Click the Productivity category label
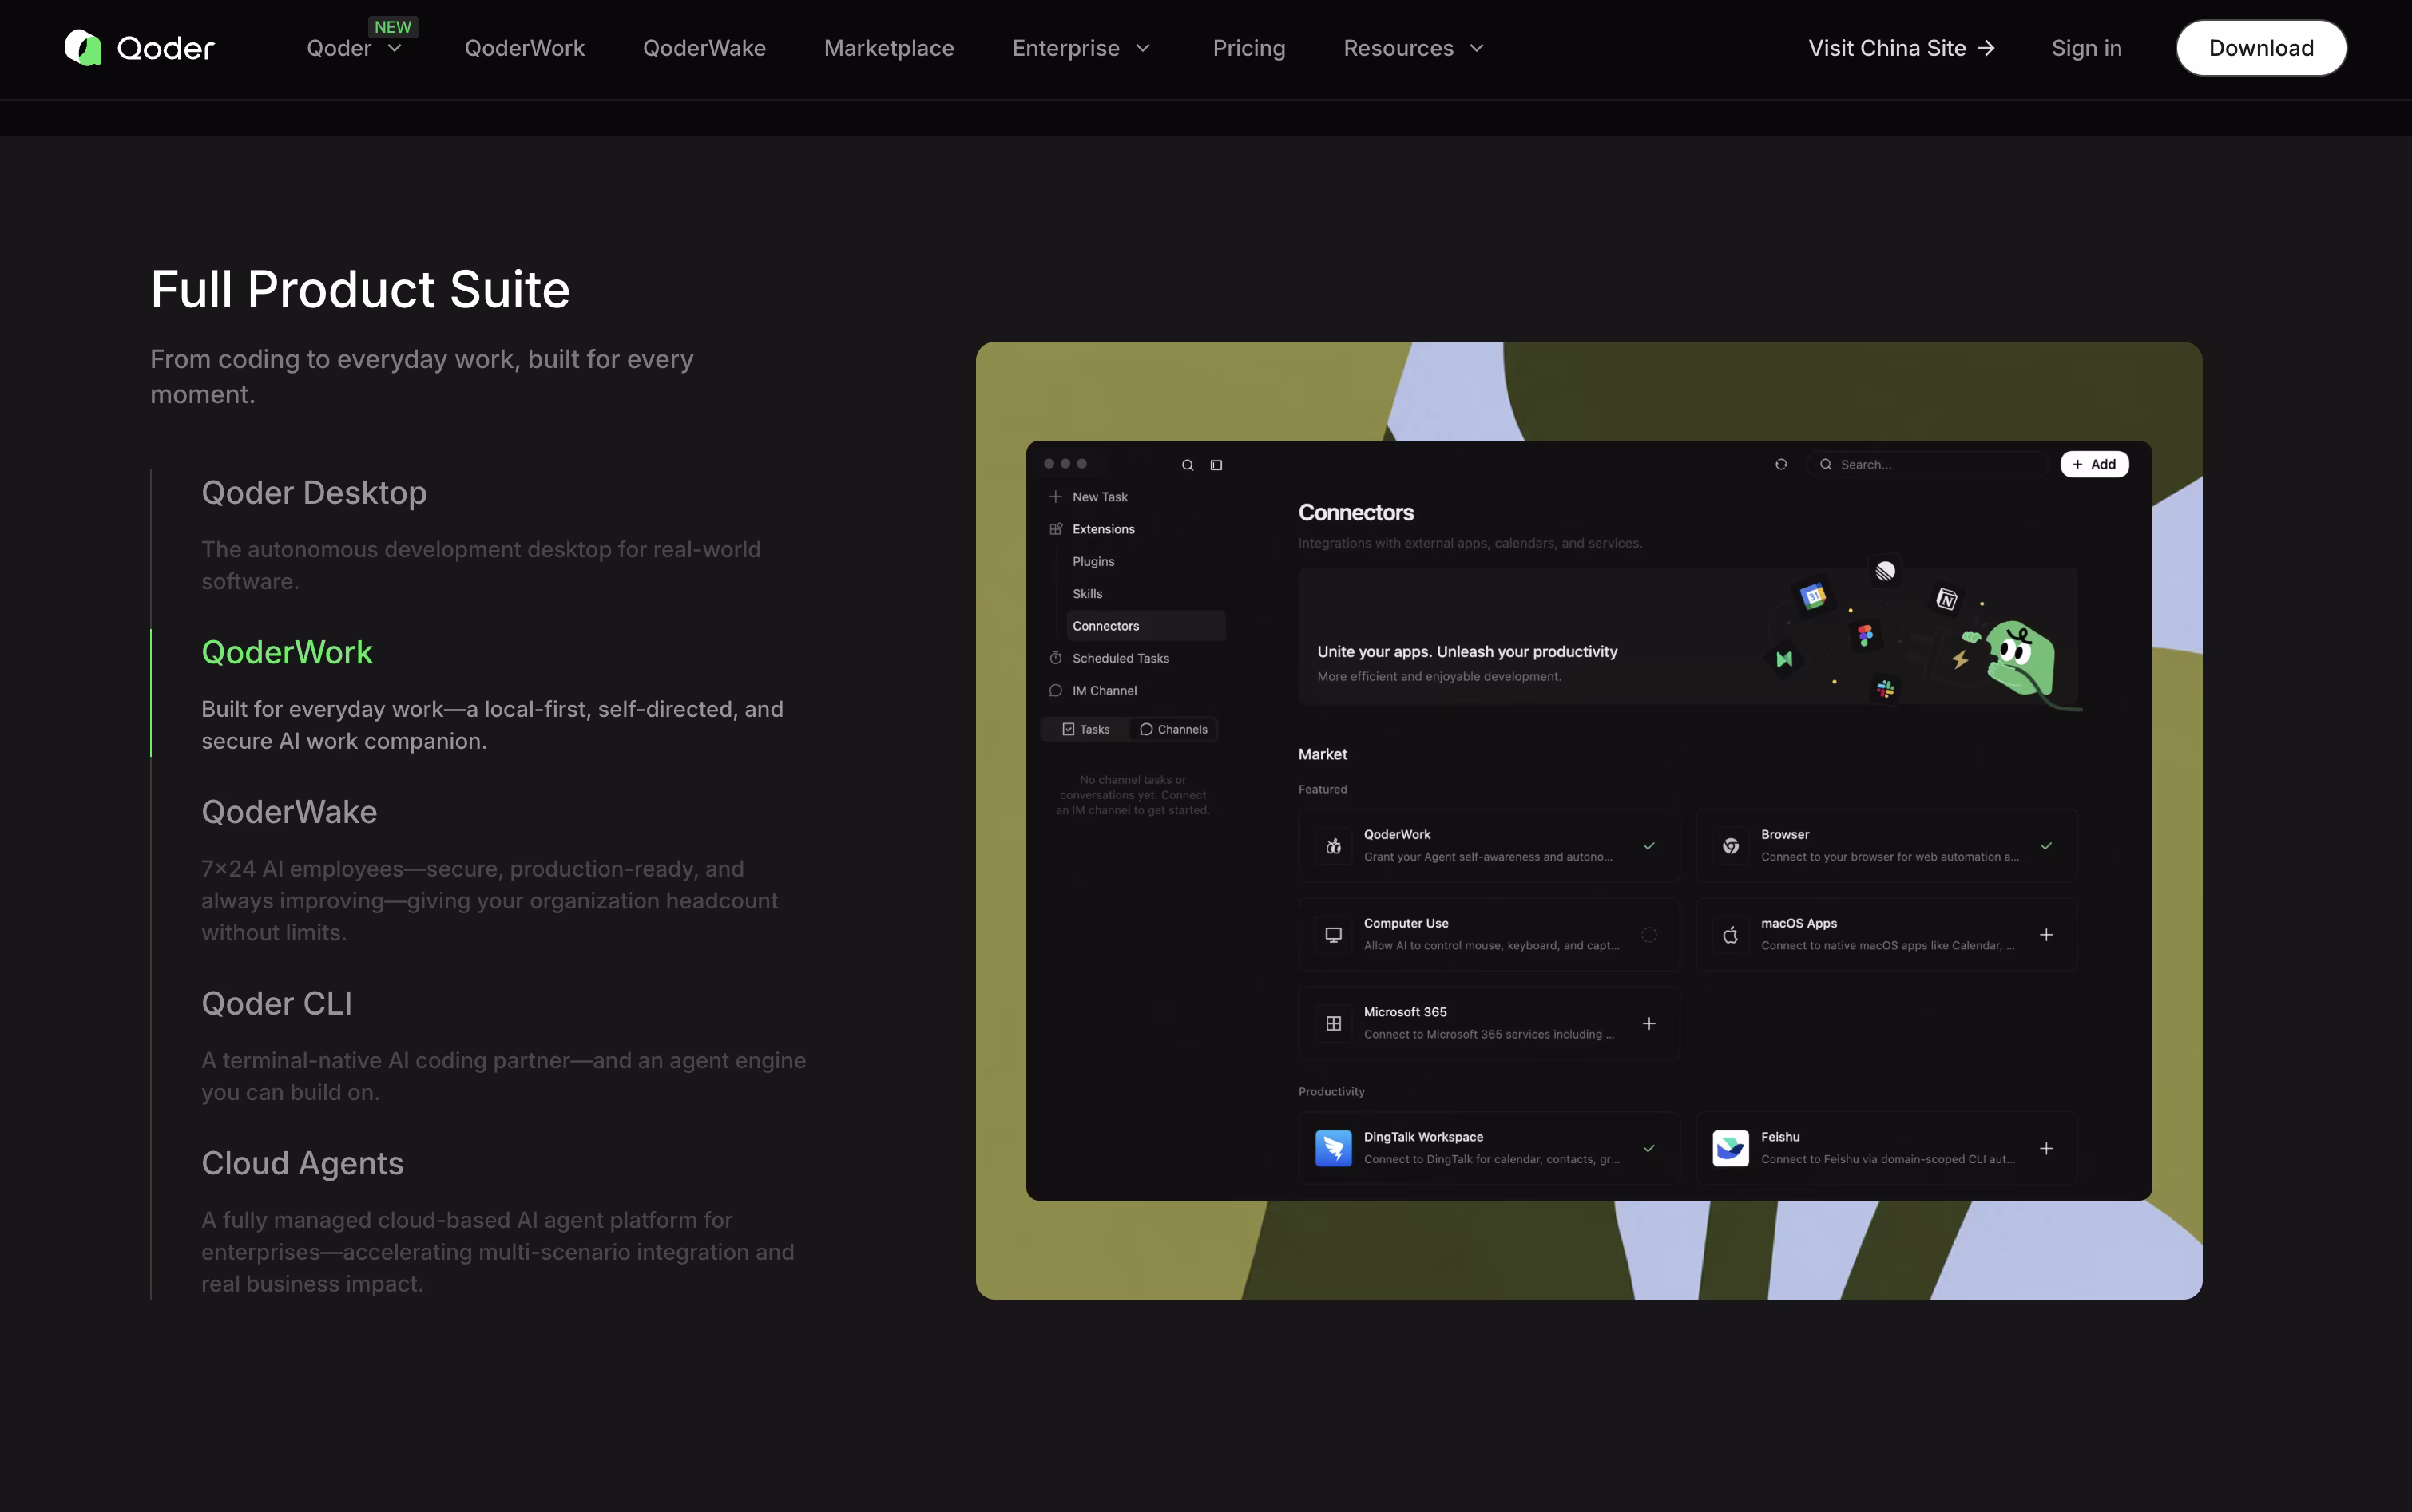 (1331, 1092)
